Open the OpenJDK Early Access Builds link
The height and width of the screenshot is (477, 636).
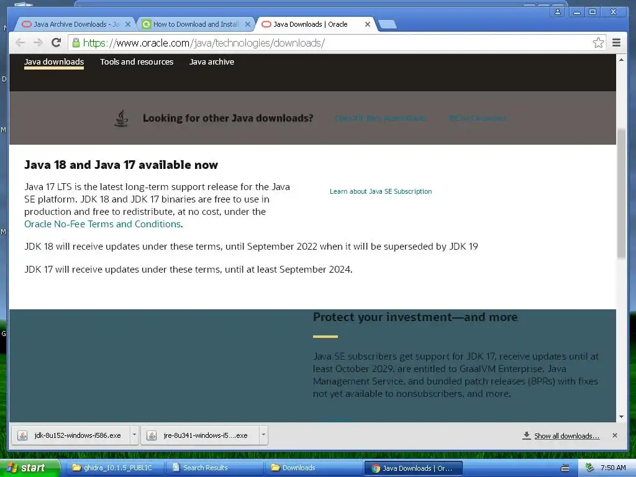[381, 118]
